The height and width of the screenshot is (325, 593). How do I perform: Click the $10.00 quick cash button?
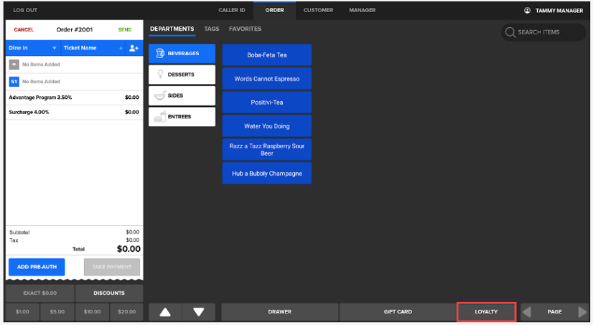pyautogui.click(x=93, y=312)
